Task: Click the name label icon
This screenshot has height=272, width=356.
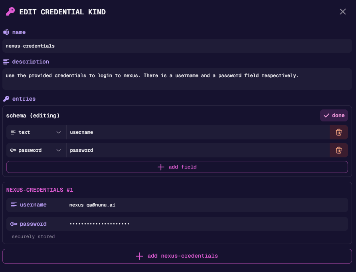Action: click(6, 32)
